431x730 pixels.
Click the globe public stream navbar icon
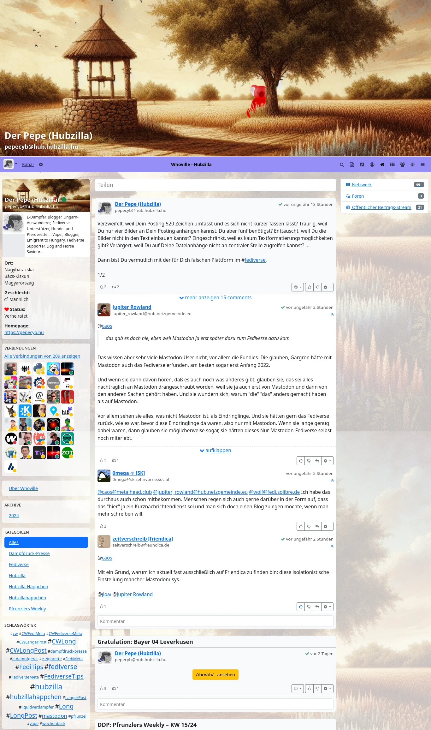412,165
